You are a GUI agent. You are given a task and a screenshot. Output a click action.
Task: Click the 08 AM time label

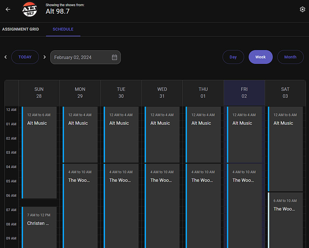[11, 224]
